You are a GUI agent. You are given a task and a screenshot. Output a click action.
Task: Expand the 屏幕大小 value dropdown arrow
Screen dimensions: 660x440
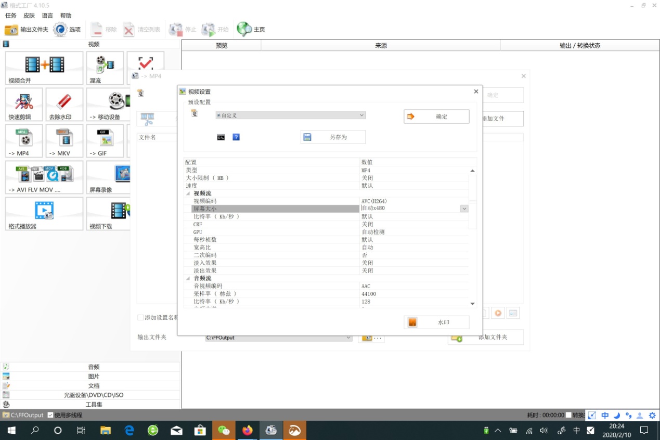[x=464, y=209]
